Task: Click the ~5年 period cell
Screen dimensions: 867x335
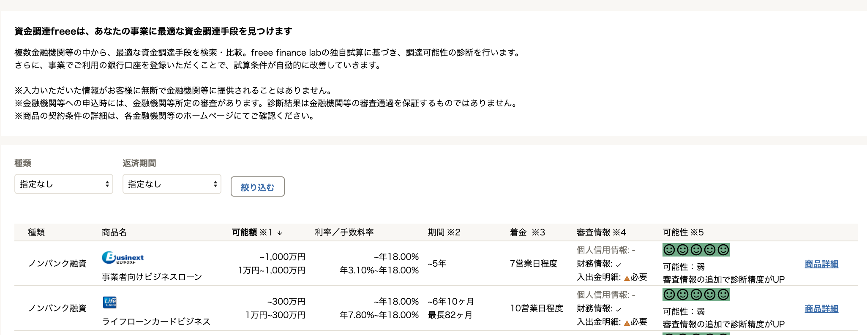Action: click(437, 263)
